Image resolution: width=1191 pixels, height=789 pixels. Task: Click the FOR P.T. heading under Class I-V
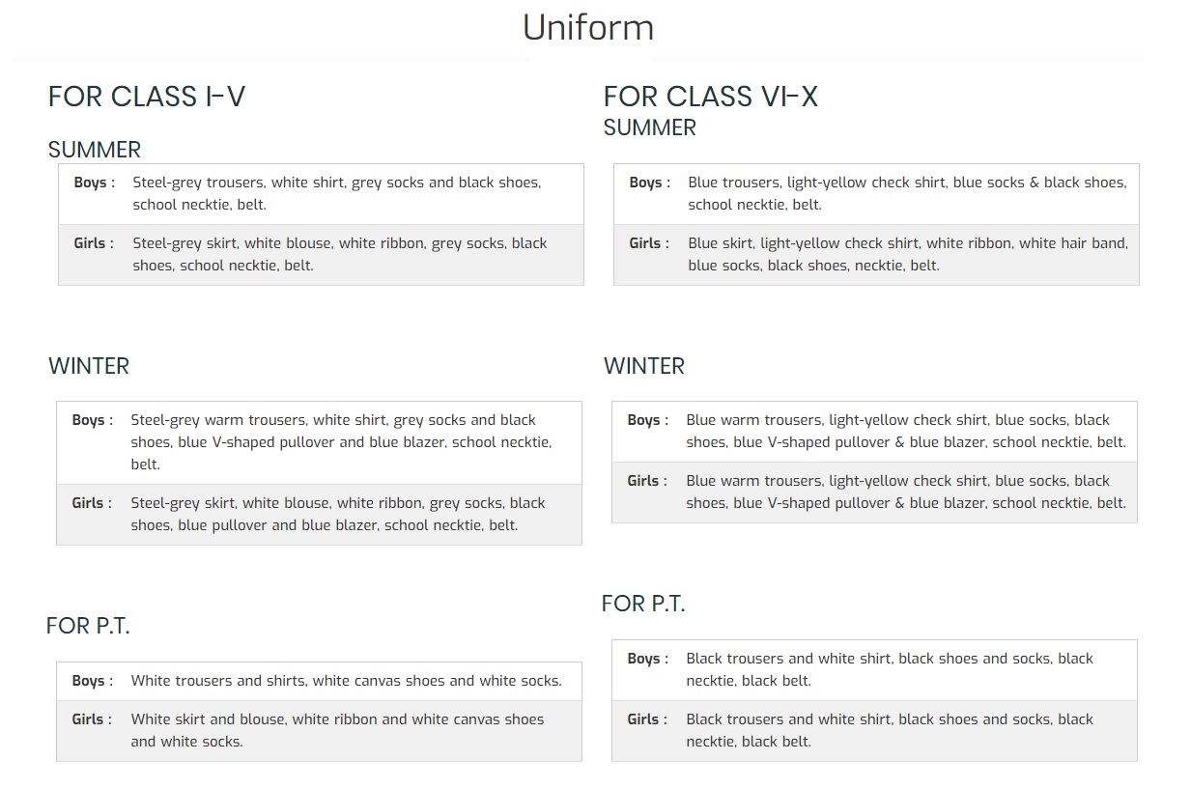click(88, 626)
